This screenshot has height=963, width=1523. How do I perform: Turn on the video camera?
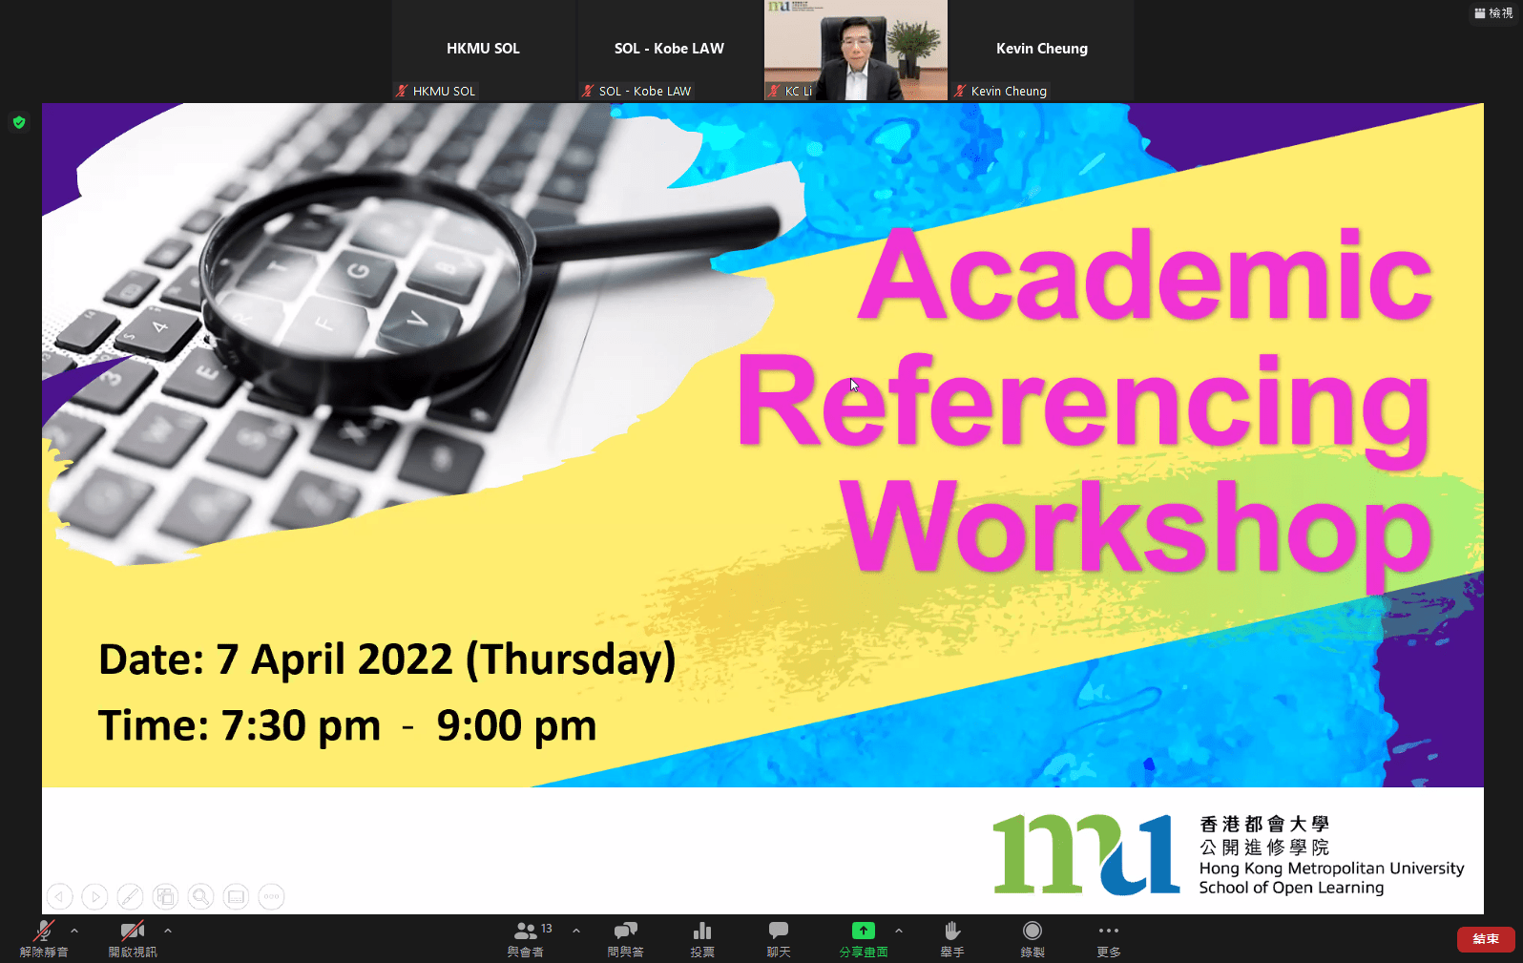tap(132, 937)
